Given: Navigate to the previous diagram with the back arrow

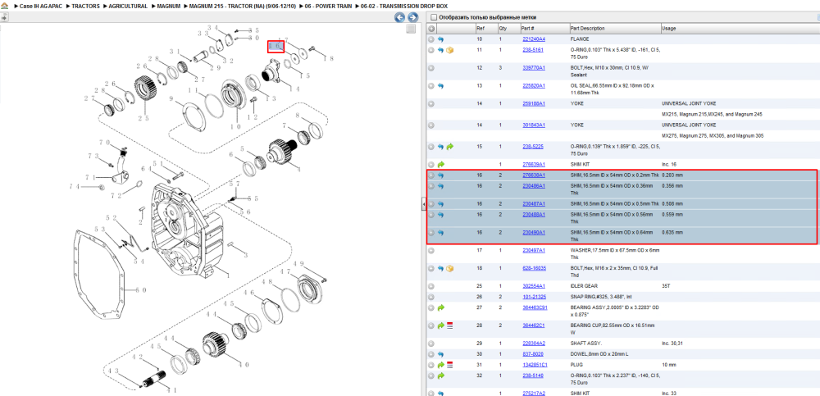Looking at the screenshot, I should point(399,18).
